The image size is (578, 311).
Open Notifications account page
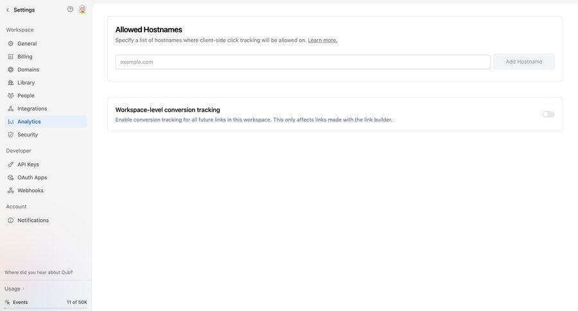click(46, 220)
